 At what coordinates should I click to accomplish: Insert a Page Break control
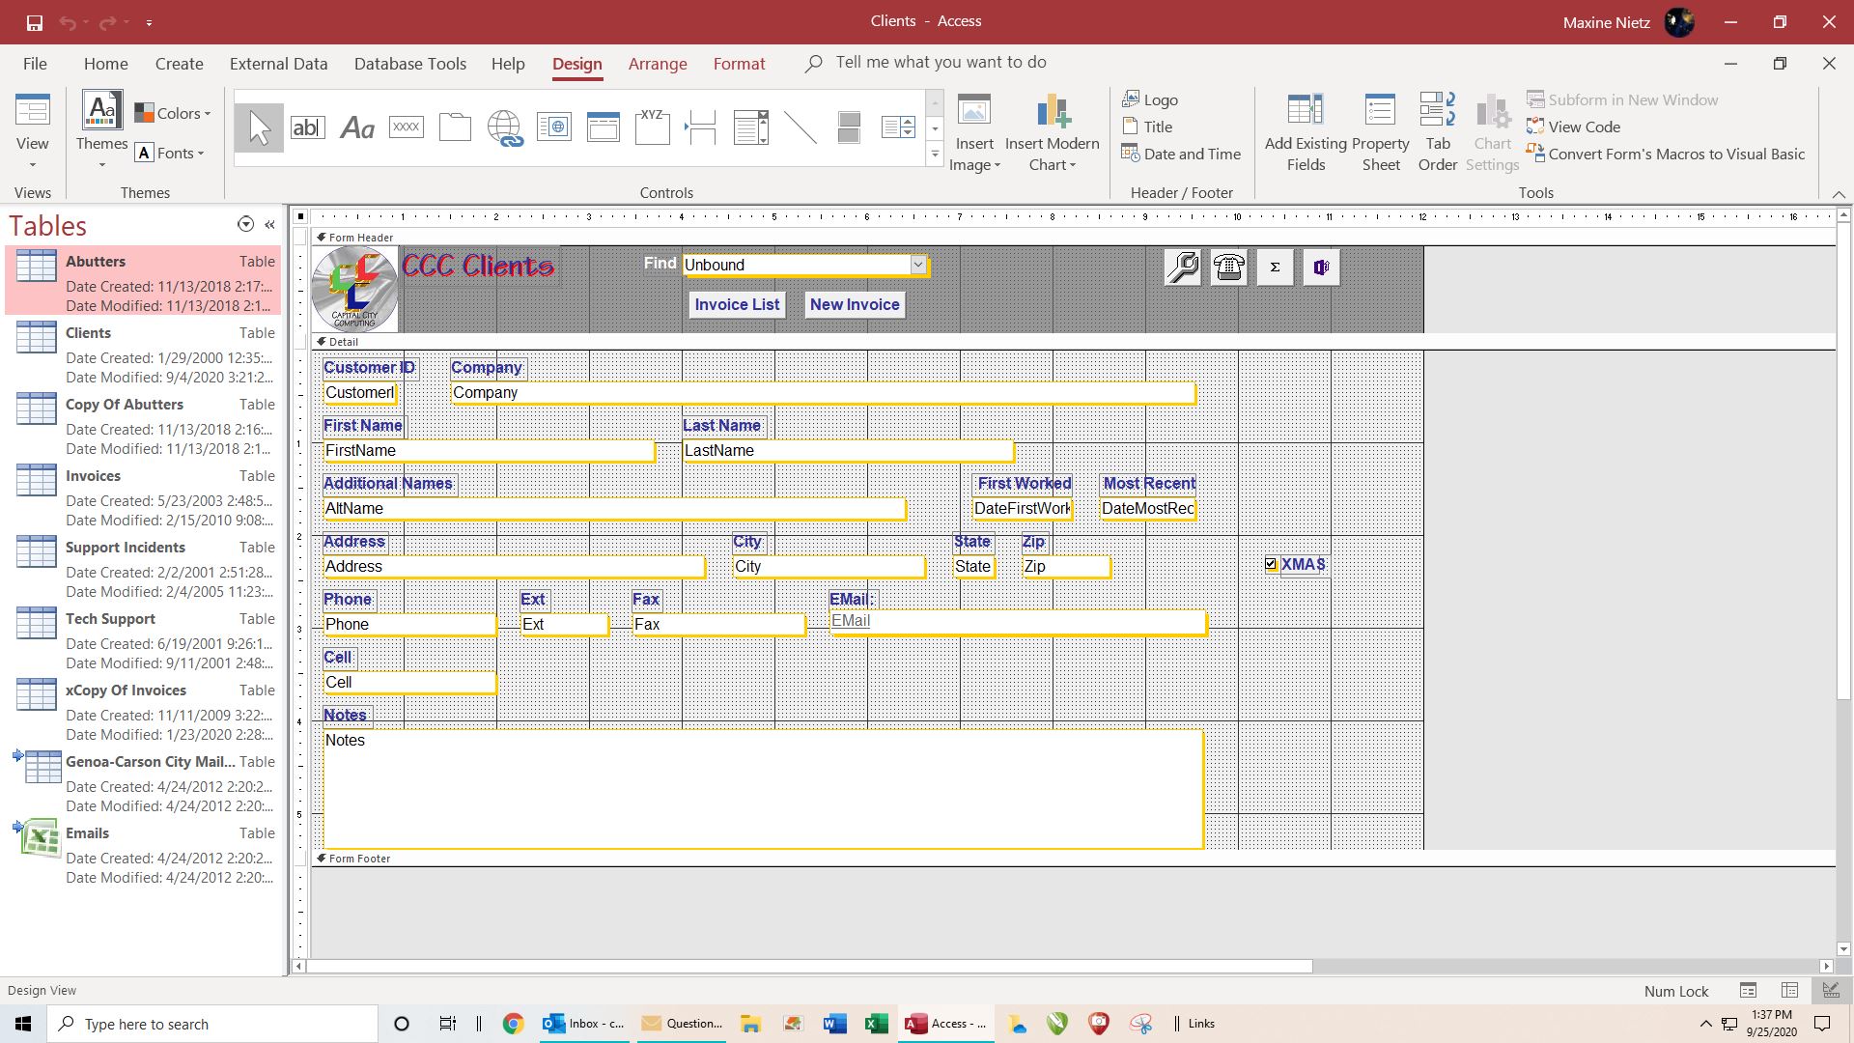click(702, 127)
